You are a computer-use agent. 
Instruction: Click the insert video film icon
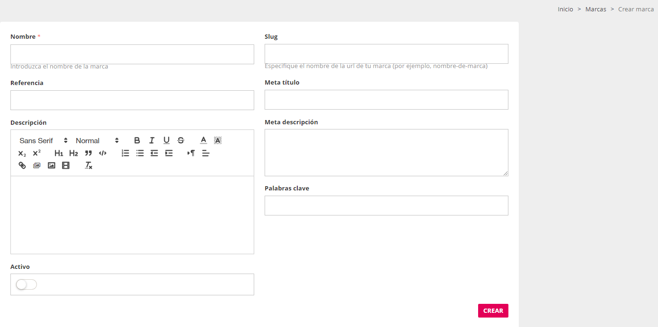(x=66, y=165)
